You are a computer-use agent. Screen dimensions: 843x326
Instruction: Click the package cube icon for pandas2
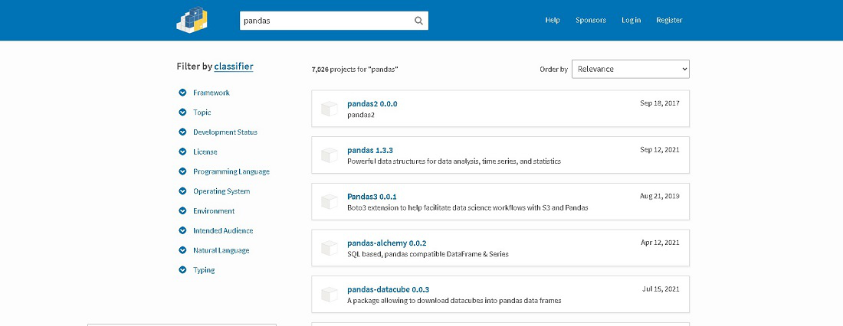[x=329, y=109]
